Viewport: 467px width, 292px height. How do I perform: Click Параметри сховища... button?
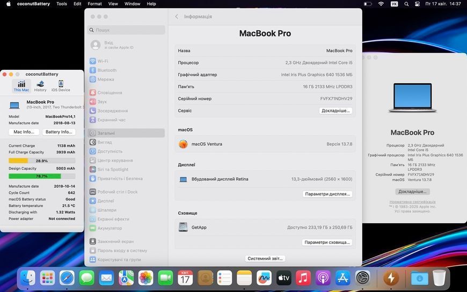(x=327, y=242)
